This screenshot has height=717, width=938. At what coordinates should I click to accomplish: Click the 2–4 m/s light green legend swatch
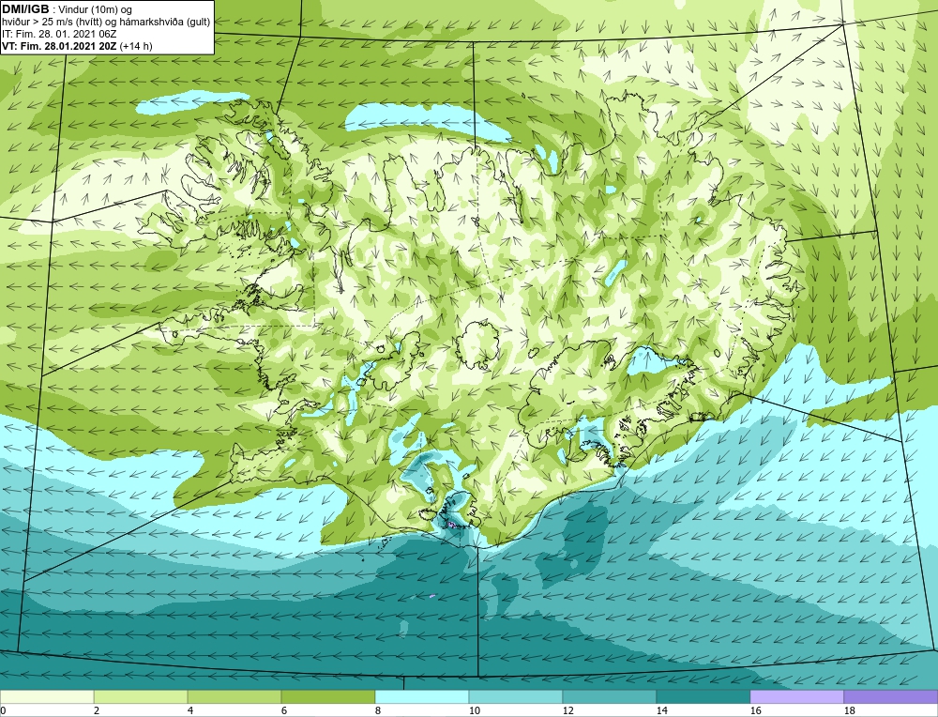[x=141, y=696]
